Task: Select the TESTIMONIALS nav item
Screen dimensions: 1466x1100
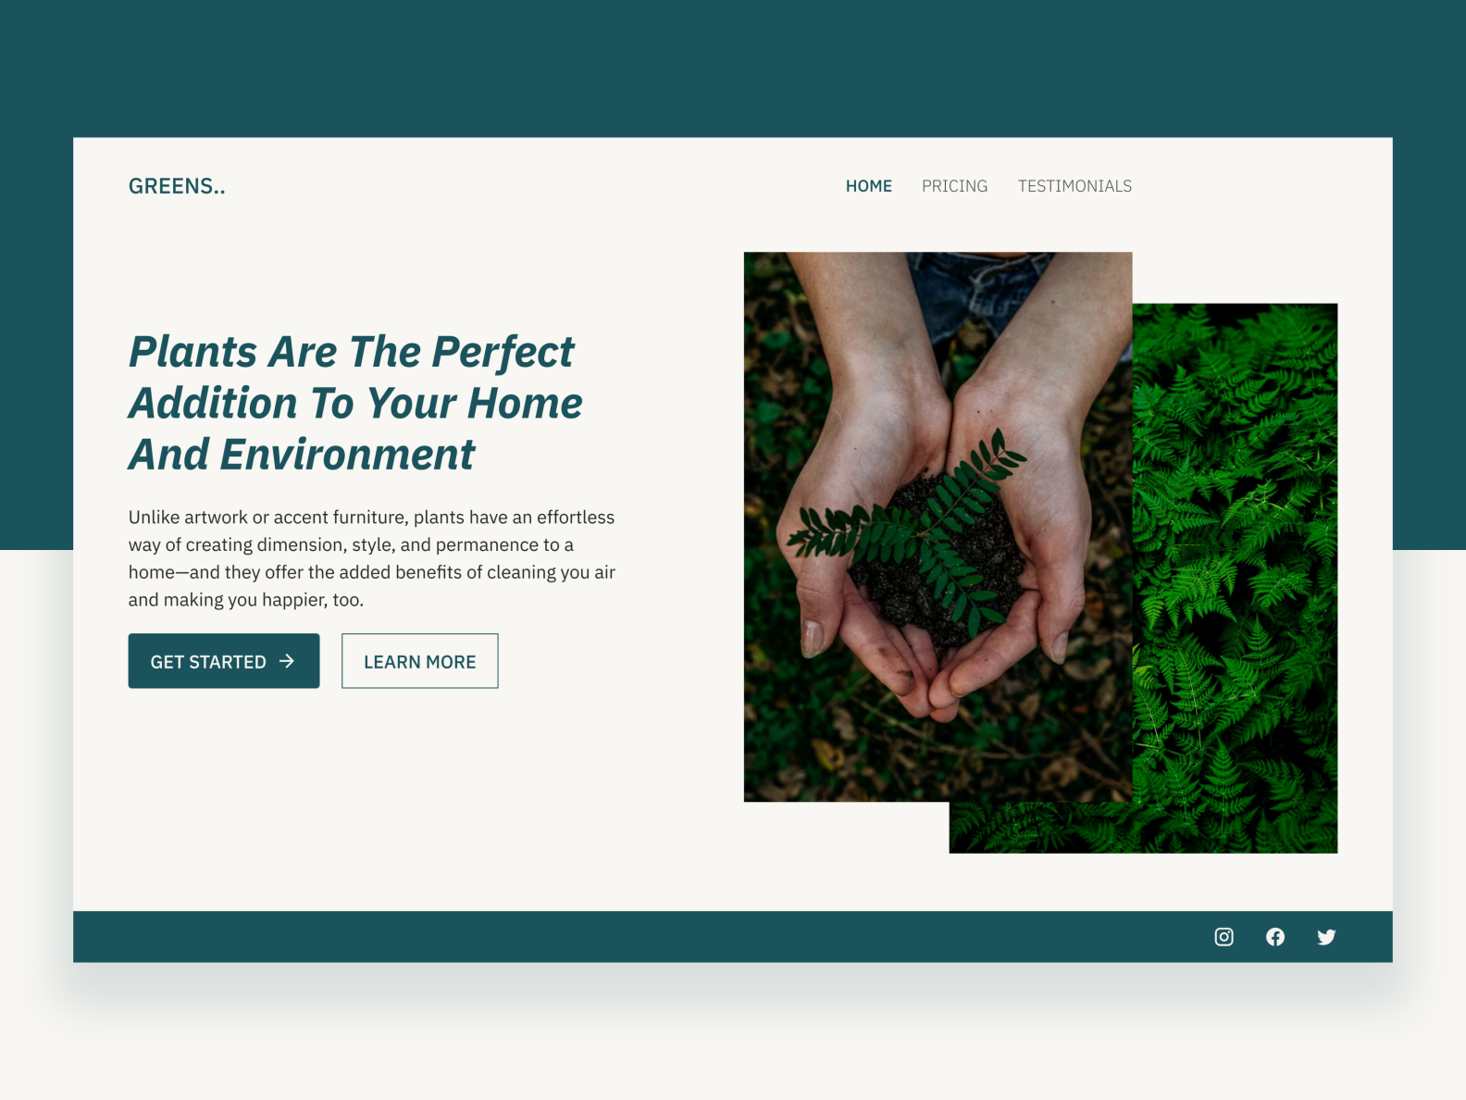Action: coord(1075,186)
